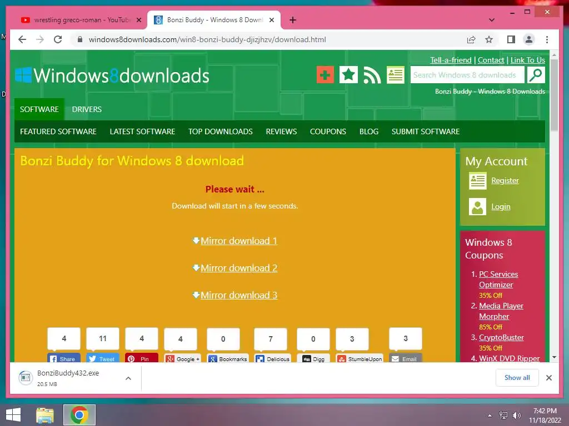Open CryptoBuster coupon link
Viewport: 569px width, 426px height.
point(501,337)
